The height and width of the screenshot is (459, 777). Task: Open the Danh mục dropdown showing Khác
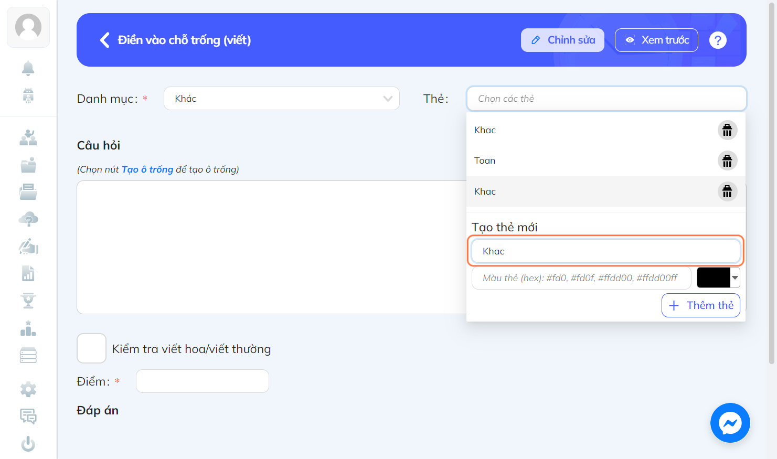[282, 99]
